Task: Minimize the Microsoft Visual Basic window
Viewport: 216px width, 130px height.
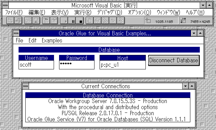Action: 203,5
